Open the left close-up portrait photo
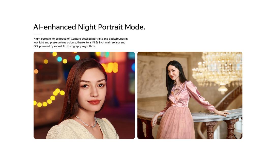The image size is (276, 155). coord(84,95)
